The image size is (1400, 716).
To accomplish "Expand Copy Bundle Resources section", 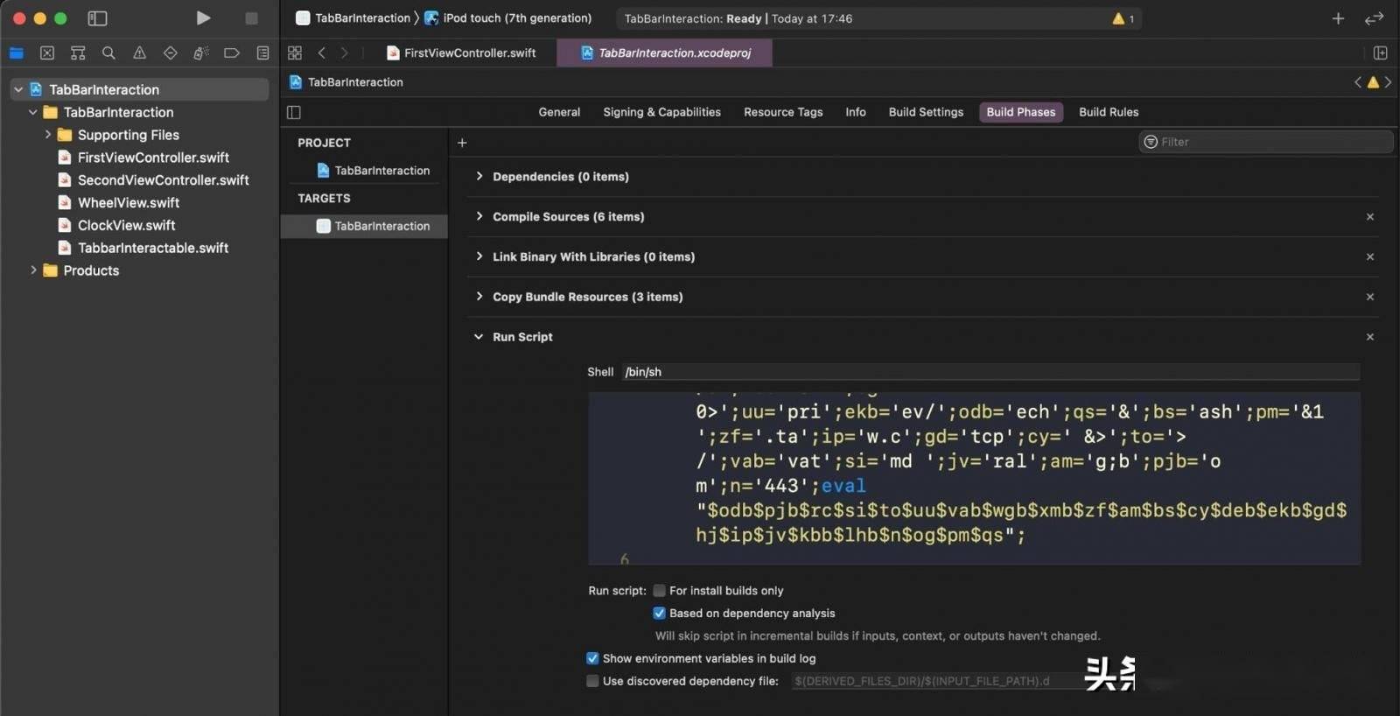I will pos(479,298).
